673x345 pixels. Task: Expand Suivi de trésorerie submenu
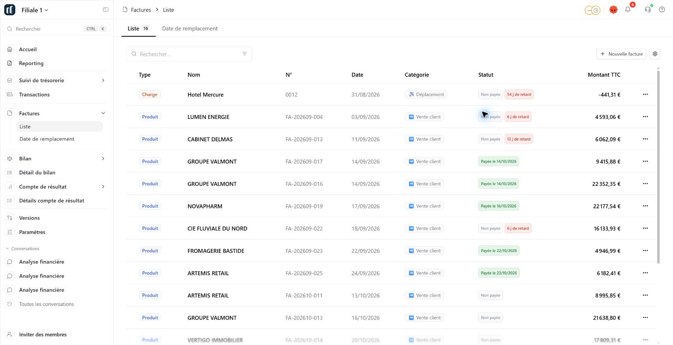[x=103, y=80]
